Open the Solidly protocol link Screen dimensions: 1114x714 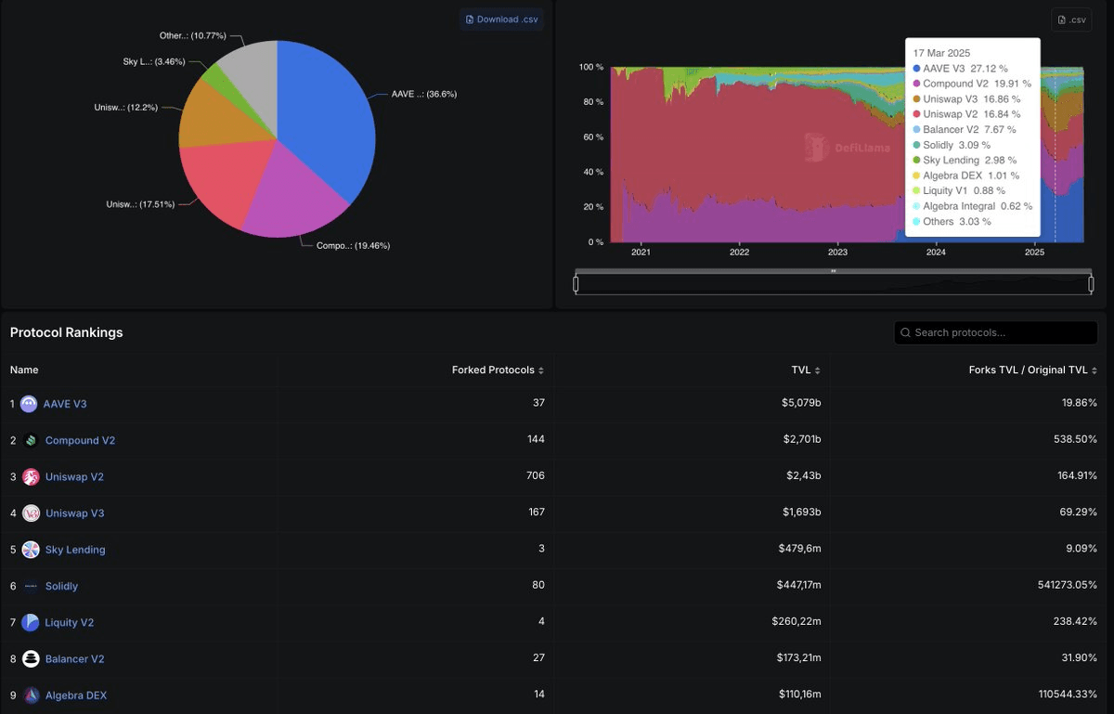[x=61, y=586]
